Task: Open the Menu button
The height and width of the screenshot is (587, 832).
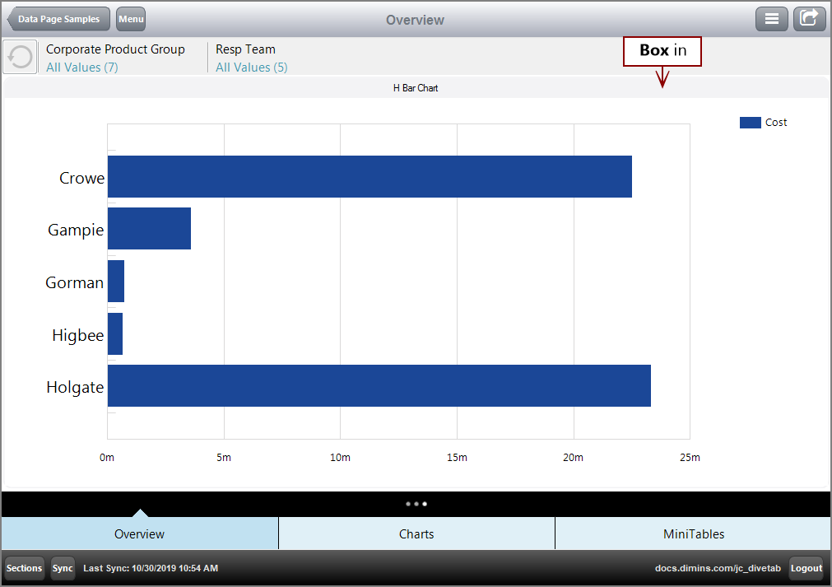Action: click(130, 19)
